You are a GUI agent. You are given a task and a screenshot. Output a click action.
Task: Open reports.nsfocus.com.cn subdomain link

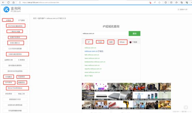[x=93, y=69]
